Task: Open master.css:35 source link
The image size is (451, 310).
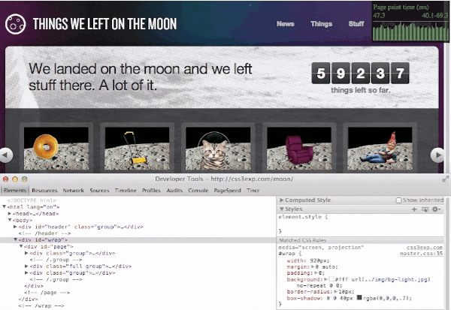Action: point(425,254)
